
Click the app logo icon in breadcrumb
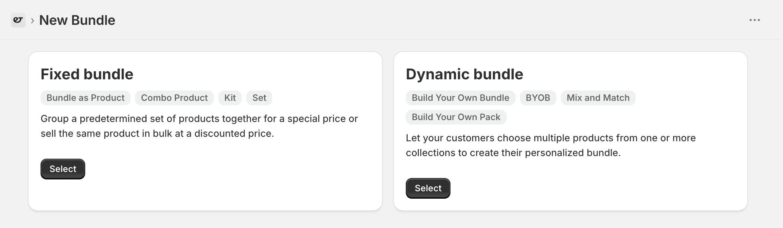tap(18, 20)
